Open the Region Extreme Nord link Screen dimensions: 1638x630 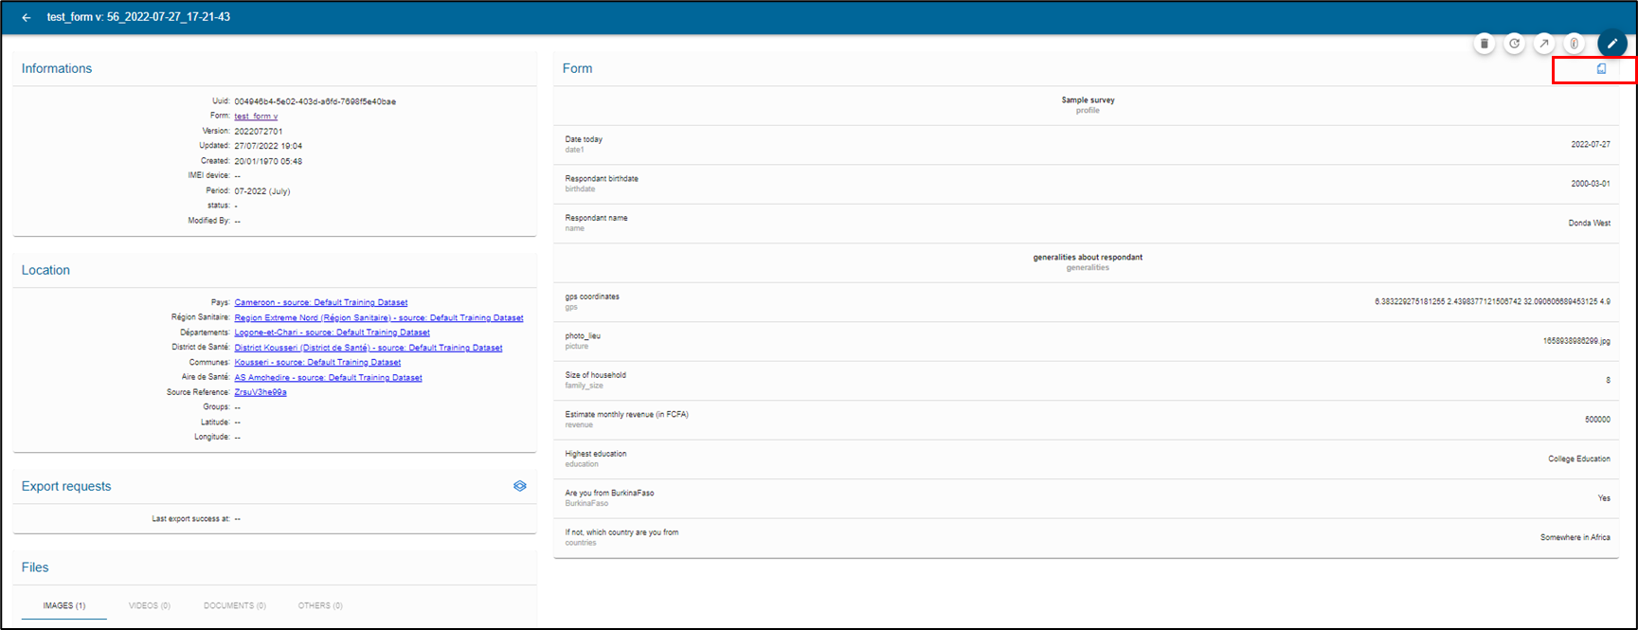tap(379, 318)
